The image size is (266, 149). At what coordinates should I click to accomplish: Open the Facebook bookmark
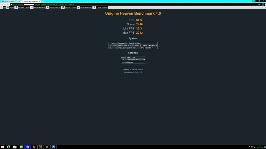point(11,7)
